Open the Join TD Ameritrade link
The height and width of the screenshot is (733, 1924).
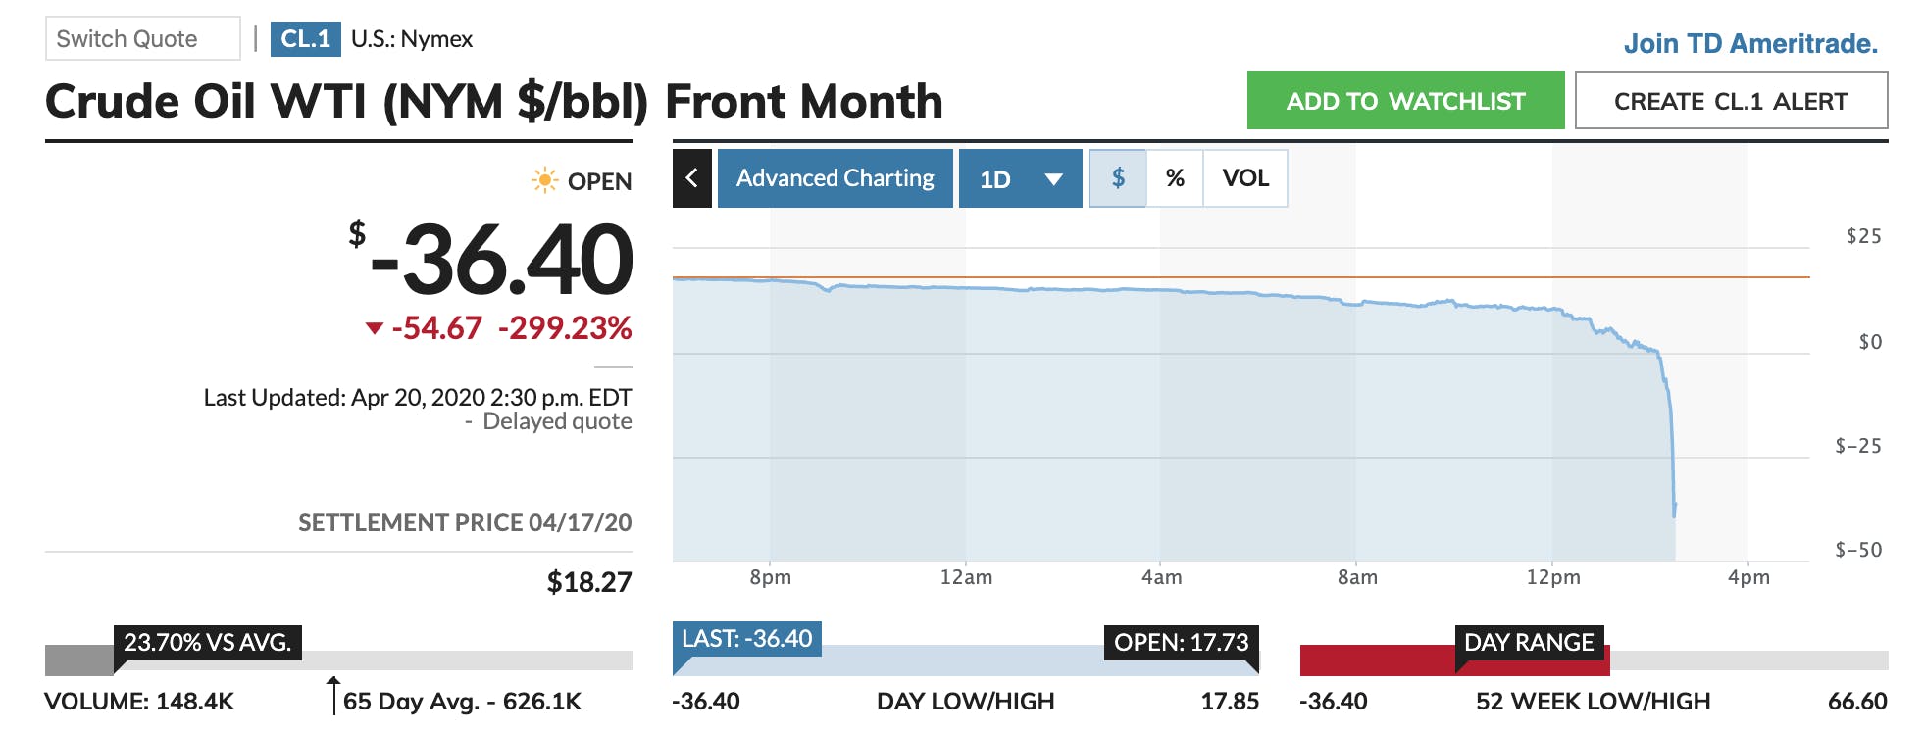point(1750,43)
